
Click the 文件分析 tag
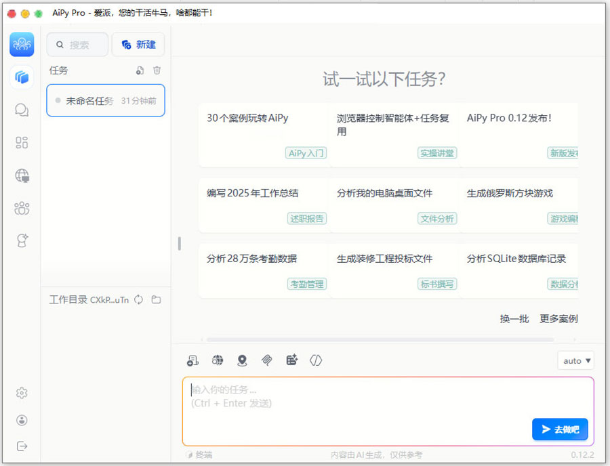(x=437, y=219)
